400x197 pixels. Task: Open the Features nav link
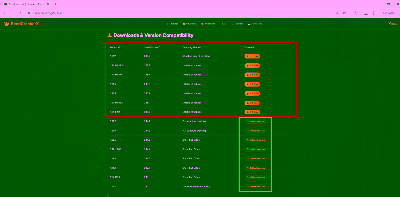coord(172,24)
